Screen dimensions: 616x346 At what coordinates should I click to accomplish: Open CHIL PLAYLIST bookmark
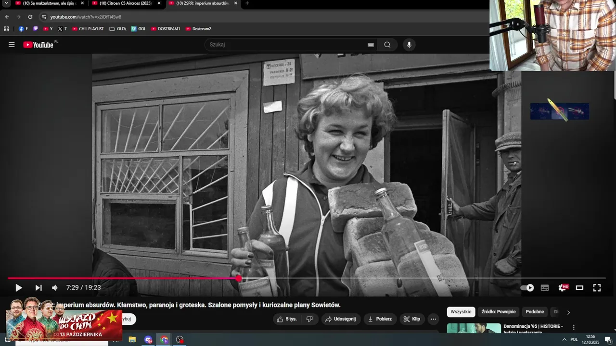pyautogui.click(x=88, y=29)
